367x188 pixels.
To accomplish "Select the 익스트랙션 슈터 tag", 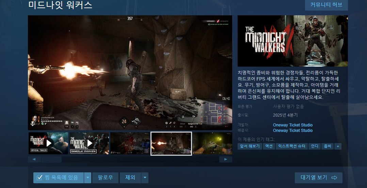I will (292, 147).
